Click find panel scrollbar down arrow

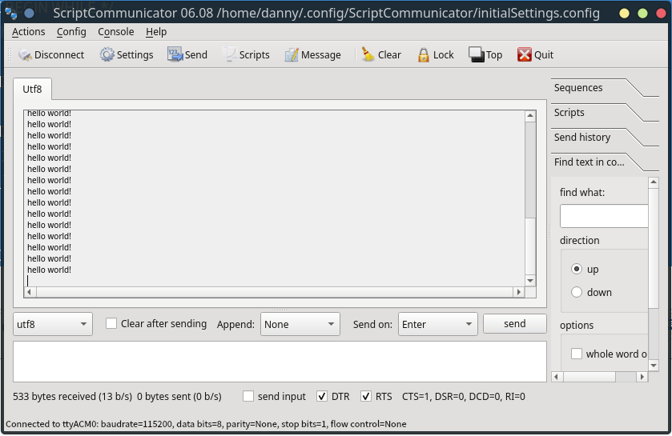(x=653, y=366)
